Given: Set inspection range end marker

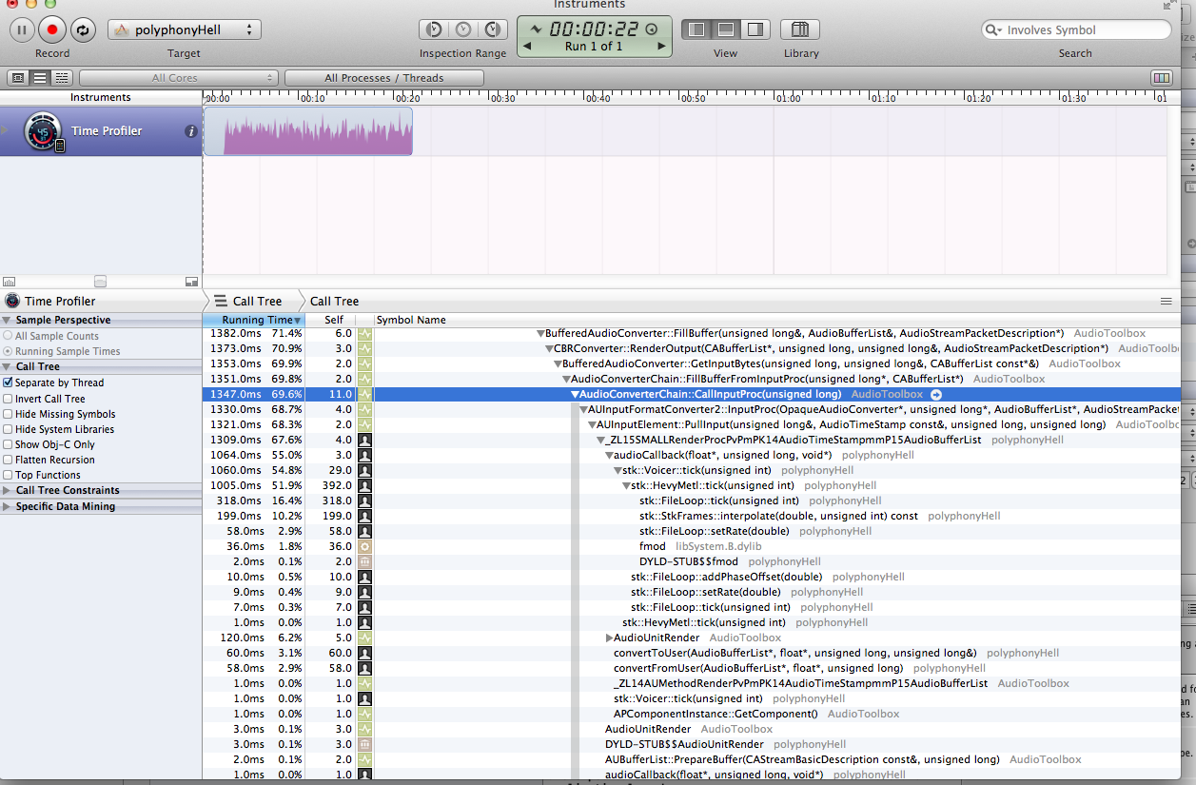Looking at the screenshot, I should tap(492, 29).
